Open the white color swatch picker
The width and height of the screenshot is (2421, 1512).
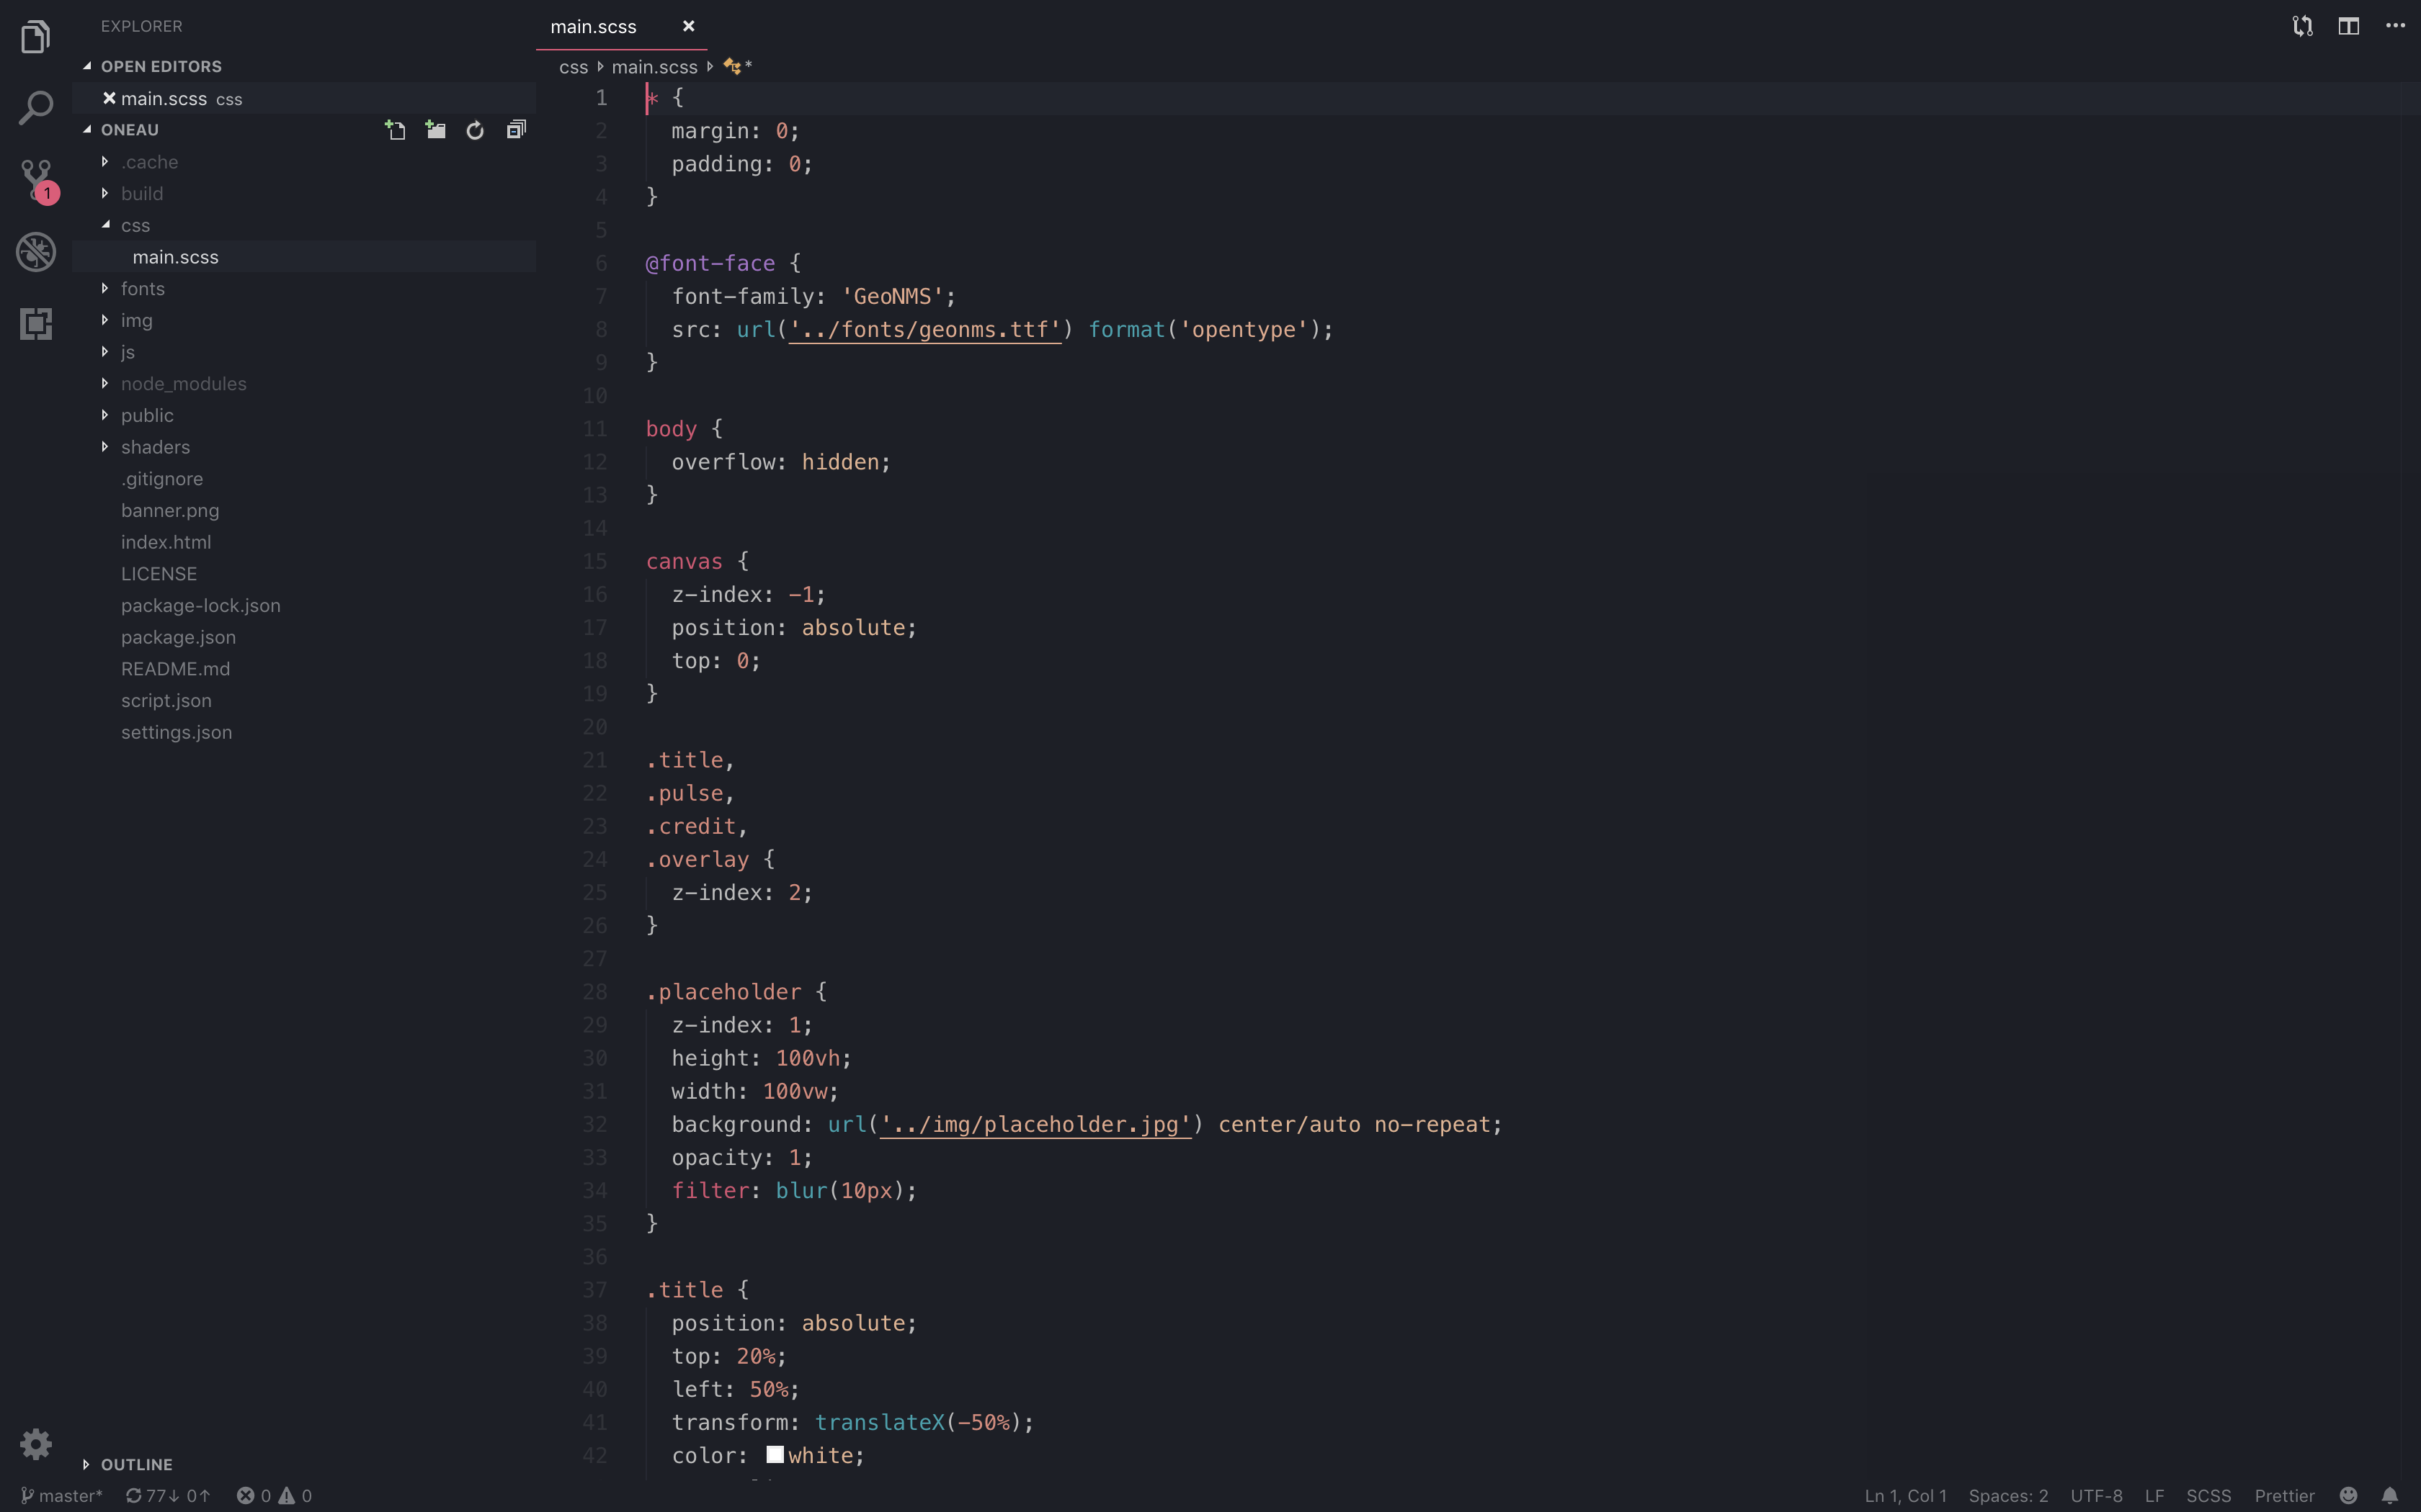tap(775, 1455)
